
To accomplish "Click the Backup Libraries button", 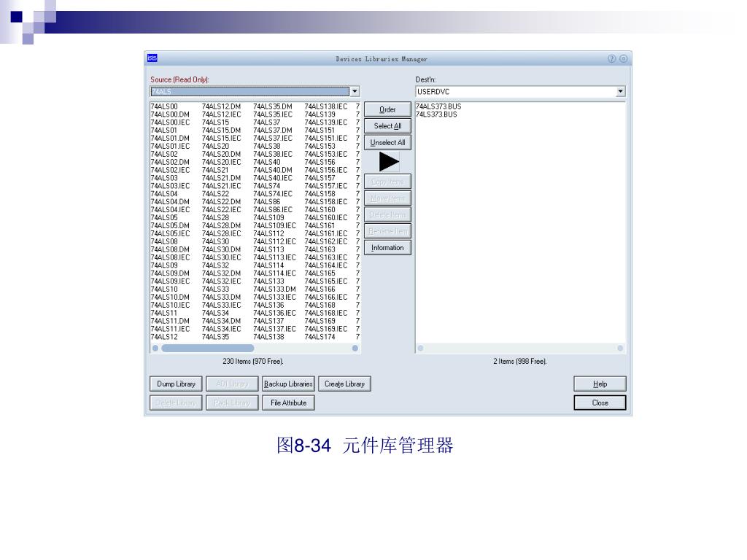I will click(288, 384).
